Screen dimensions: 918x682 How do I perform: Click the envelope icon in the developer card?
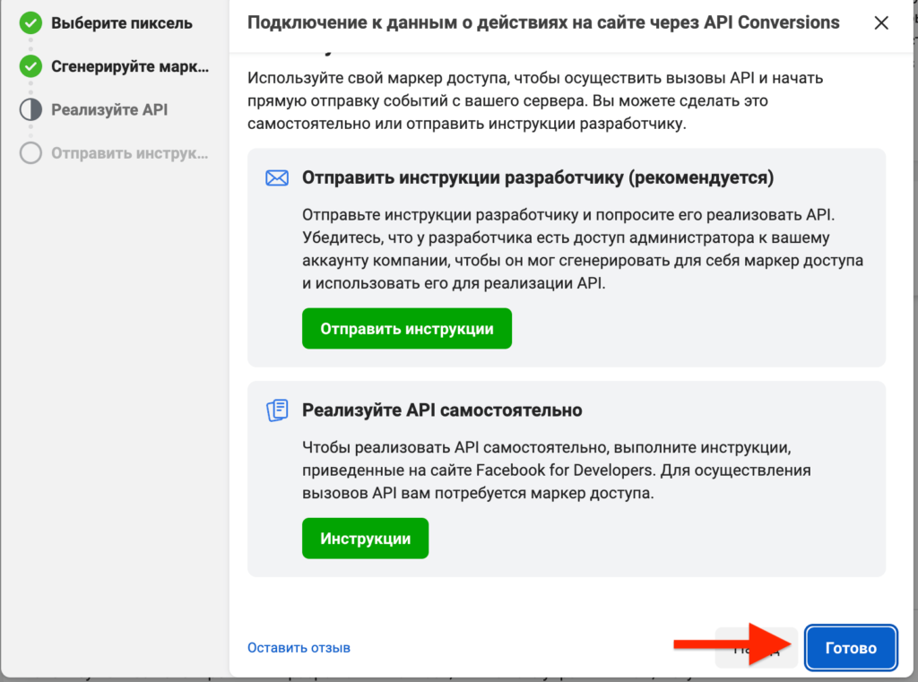point(277,177)
